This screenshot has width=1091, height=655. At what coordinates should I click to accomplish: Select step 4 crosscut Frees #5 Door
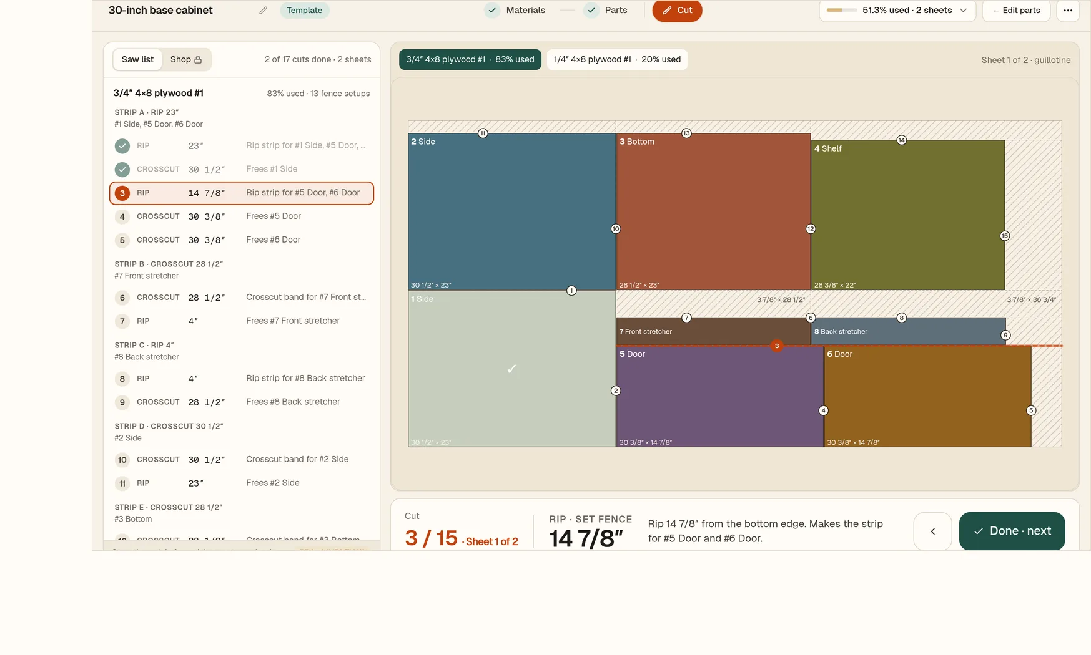pos(242,216)
